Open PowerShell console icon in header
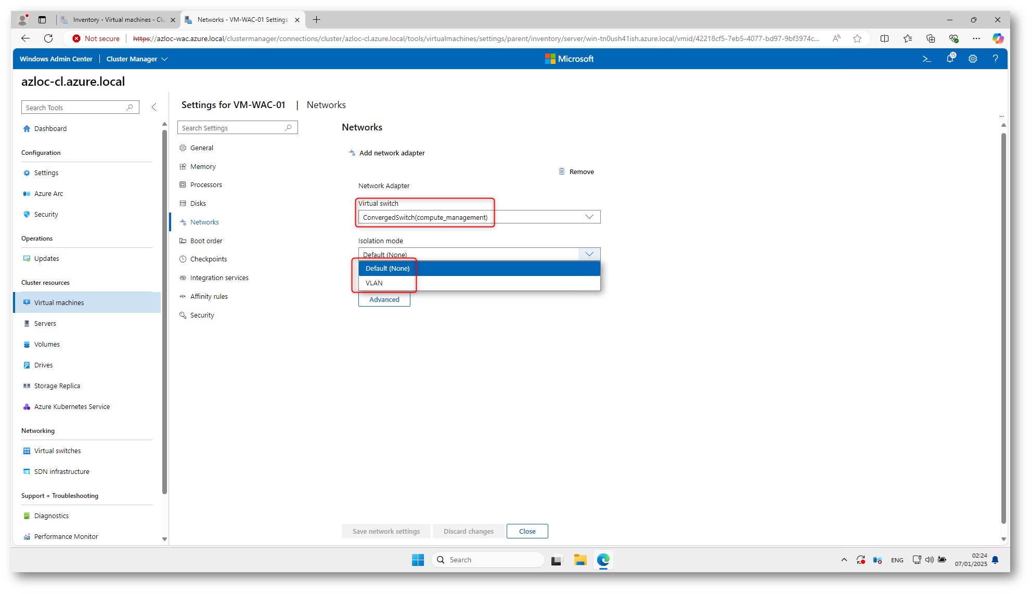The height and width of the screenshot is (594, 1032). coord(926,59)
